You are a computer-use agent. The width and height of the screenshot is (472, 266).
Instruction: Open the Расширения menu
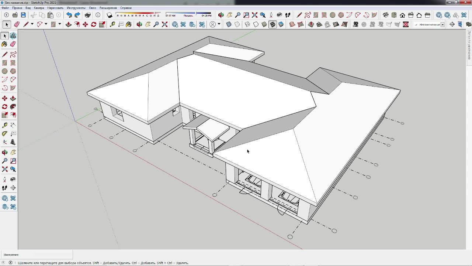(108, 8)
